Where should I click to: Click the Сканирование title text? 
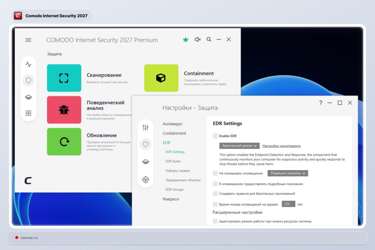pyautogui.click(x=104, y=75)
